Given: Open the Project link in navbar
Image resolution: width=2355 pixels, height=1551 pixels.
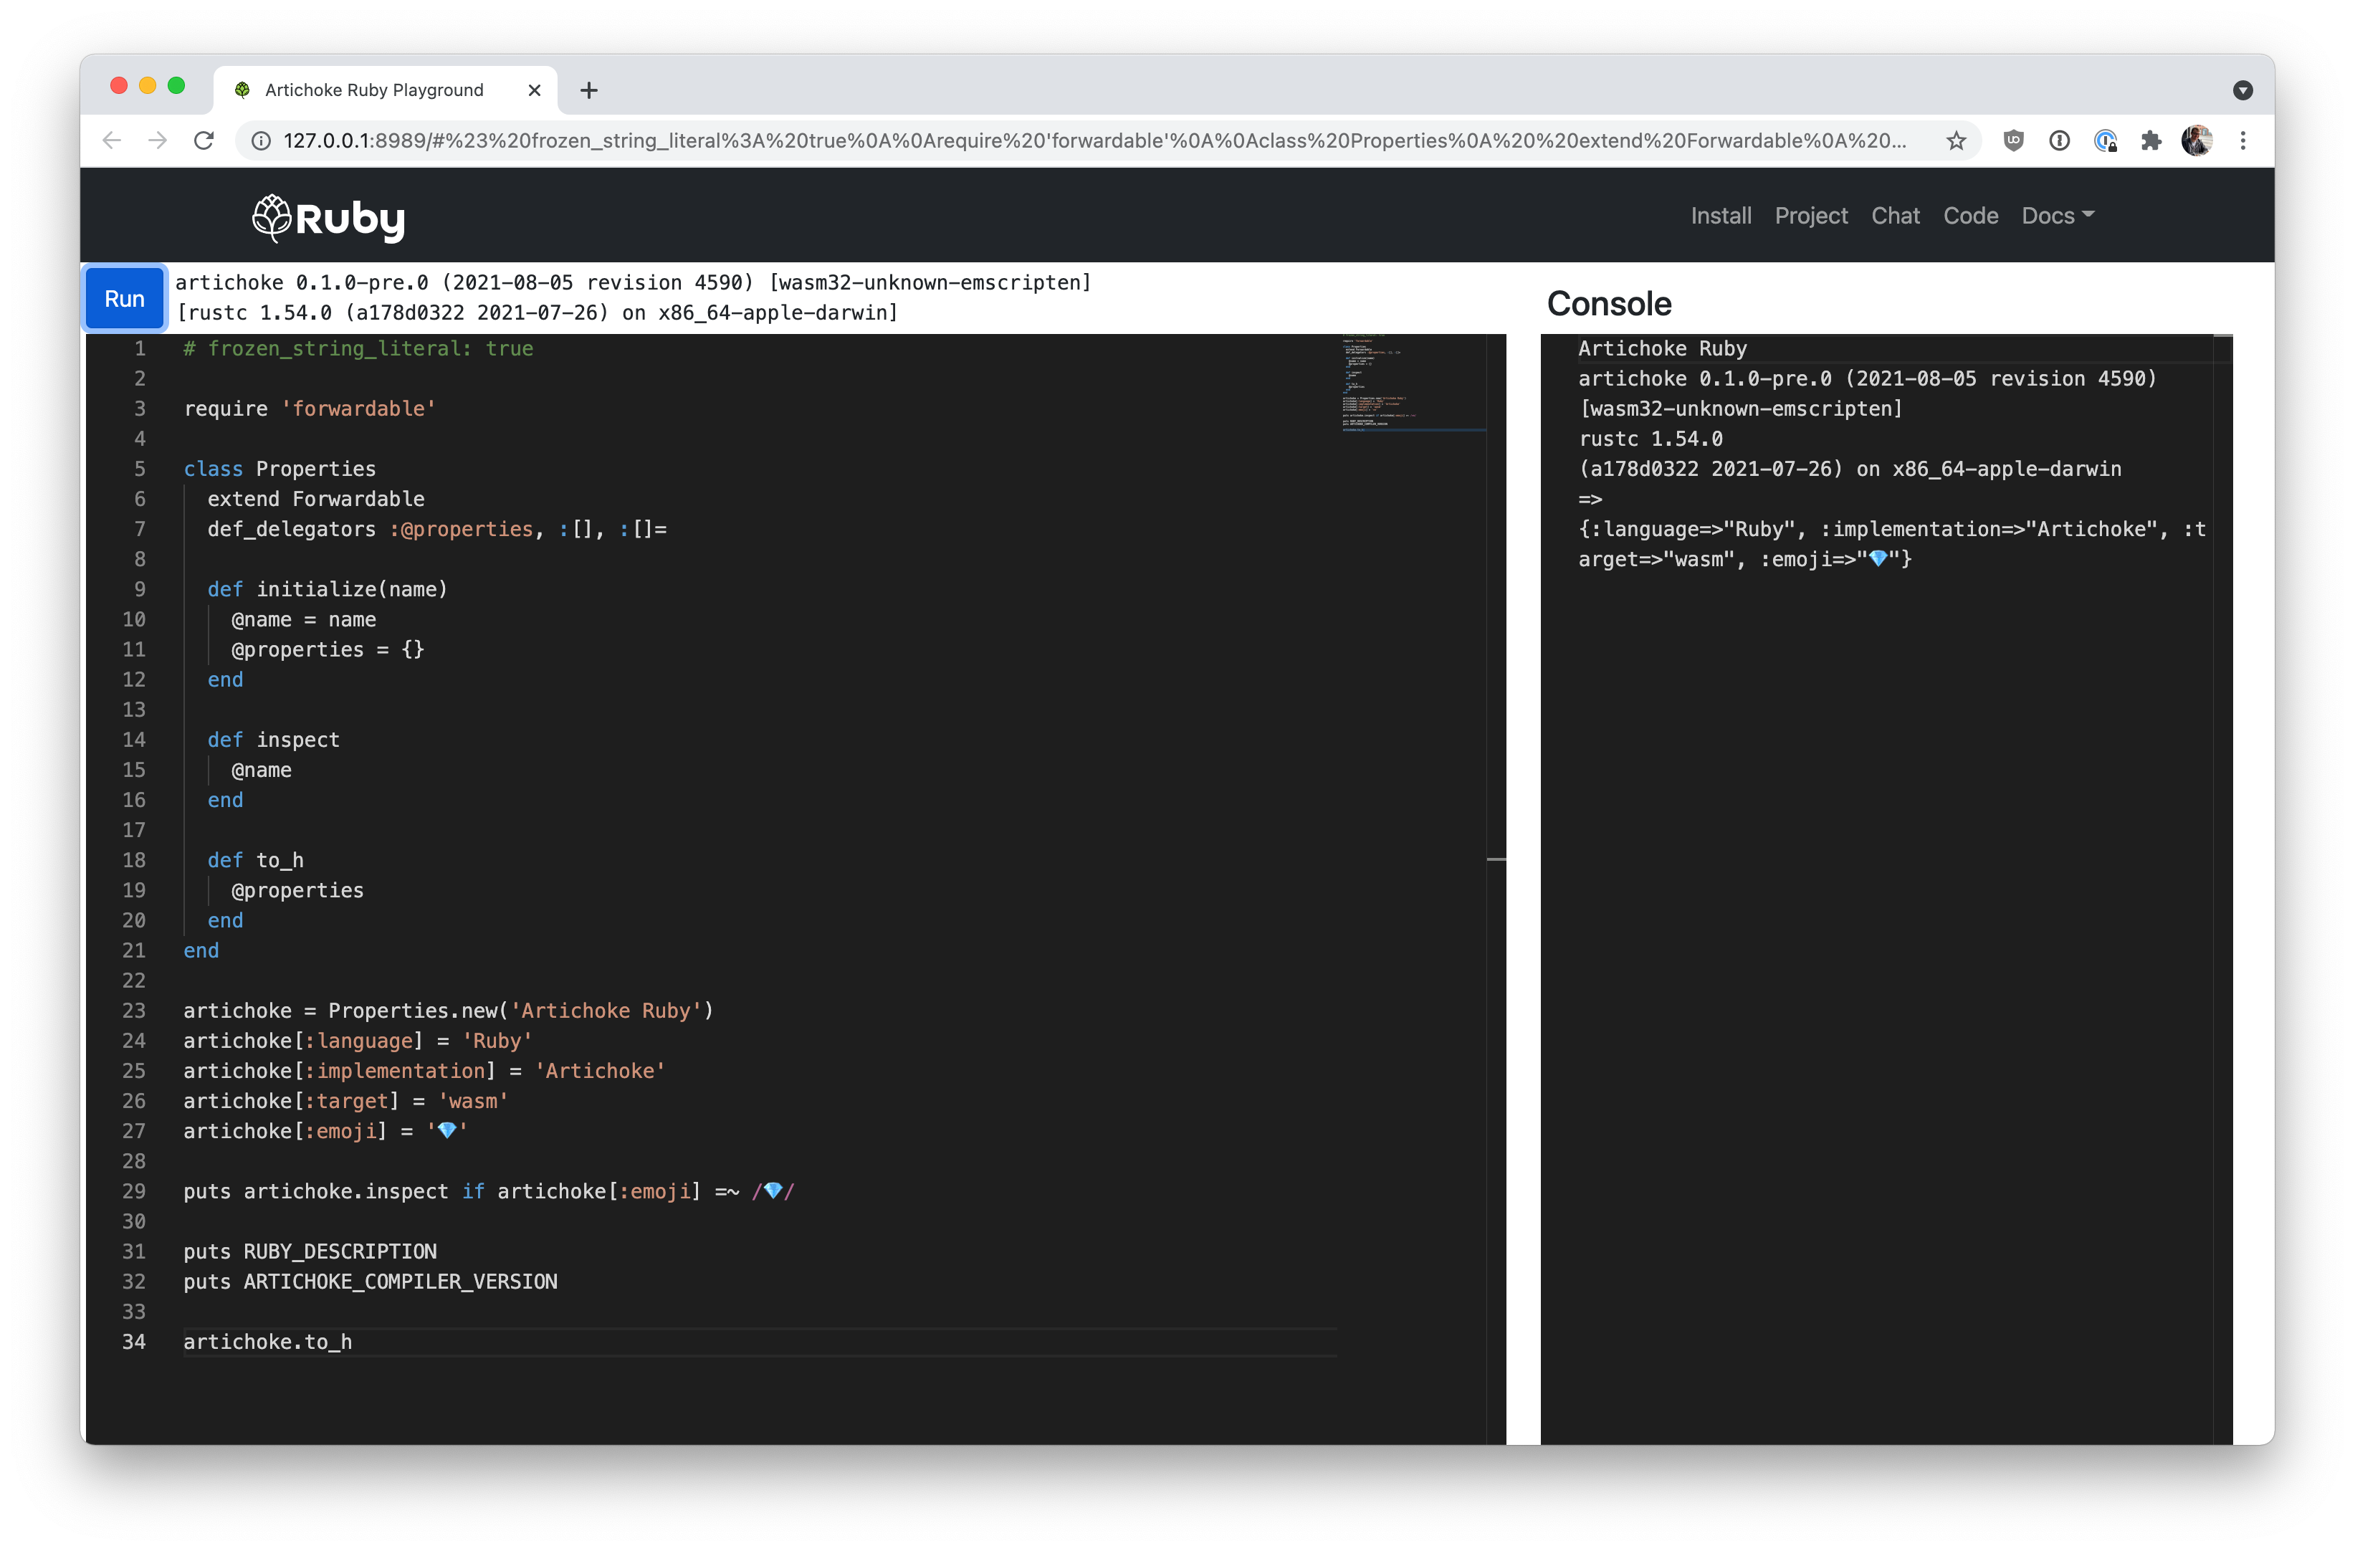Looking at the screenshot, I should pos(1811,216).
